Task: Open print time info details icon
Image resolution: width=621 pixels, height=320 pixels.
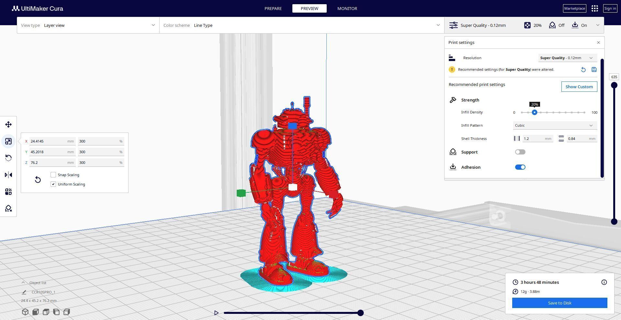Action: point(604,282)
